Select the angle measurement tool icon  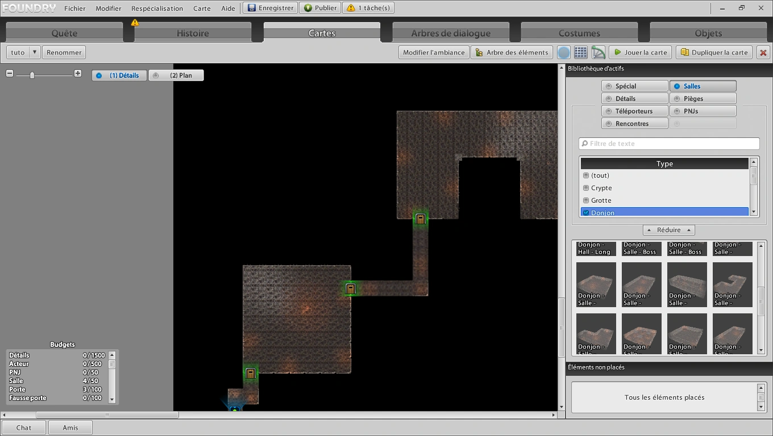click(598, 52)
